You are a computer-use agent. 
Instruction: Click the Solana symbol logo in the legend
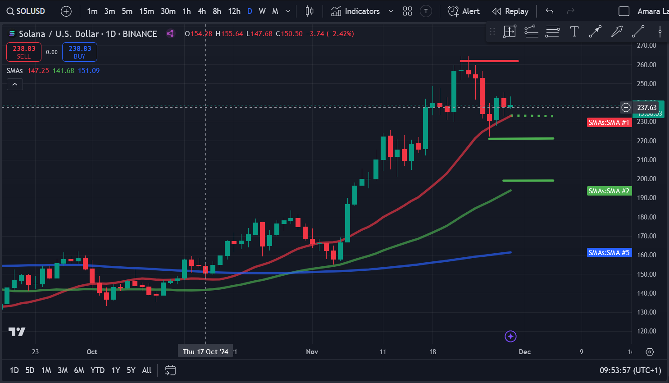tap(12, 34)
